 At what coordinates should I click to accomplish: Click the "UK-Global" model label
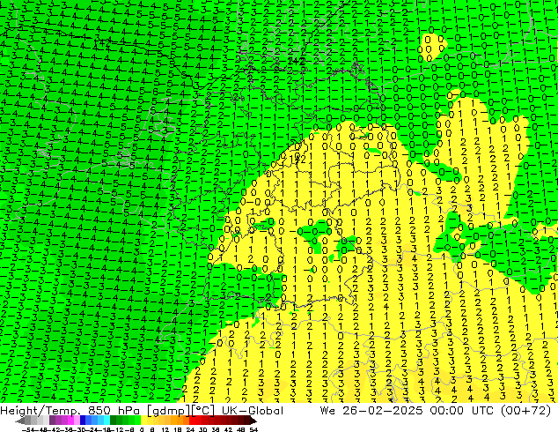click(x=238, y=410)
